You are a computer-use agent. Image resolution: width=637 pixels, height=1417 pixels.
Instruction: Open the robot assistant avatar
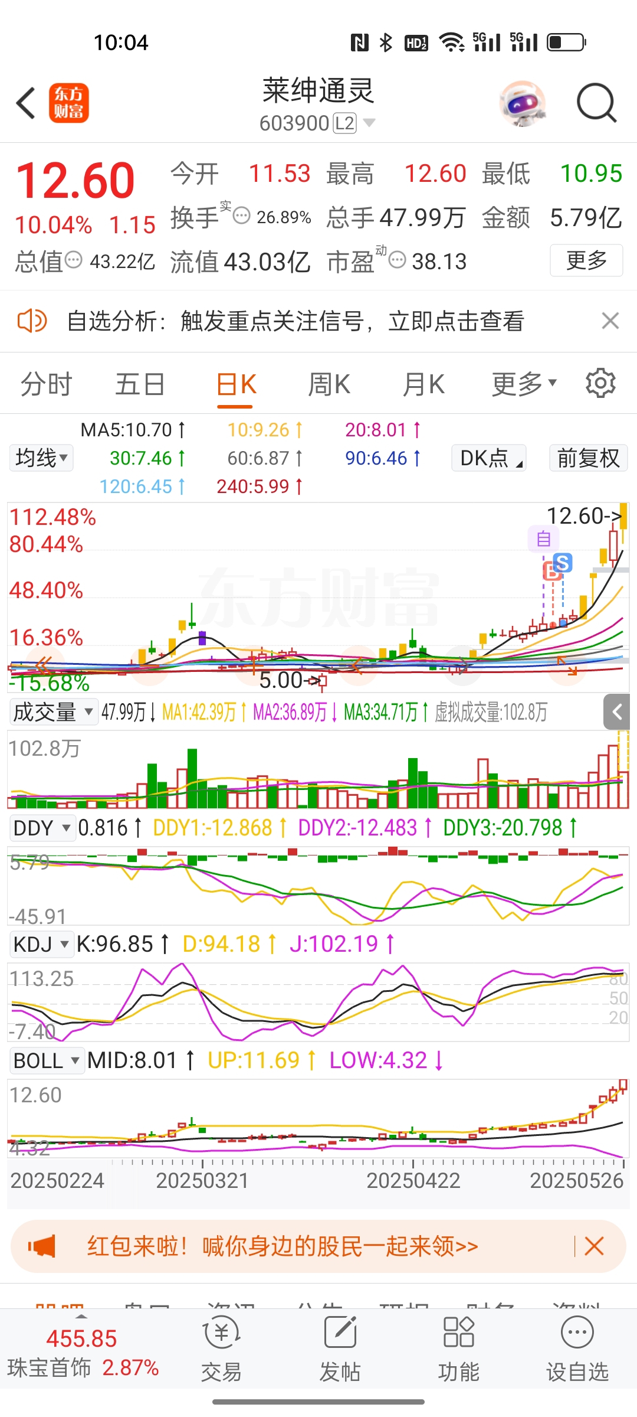pyautogui.click(x=522, y=103)
